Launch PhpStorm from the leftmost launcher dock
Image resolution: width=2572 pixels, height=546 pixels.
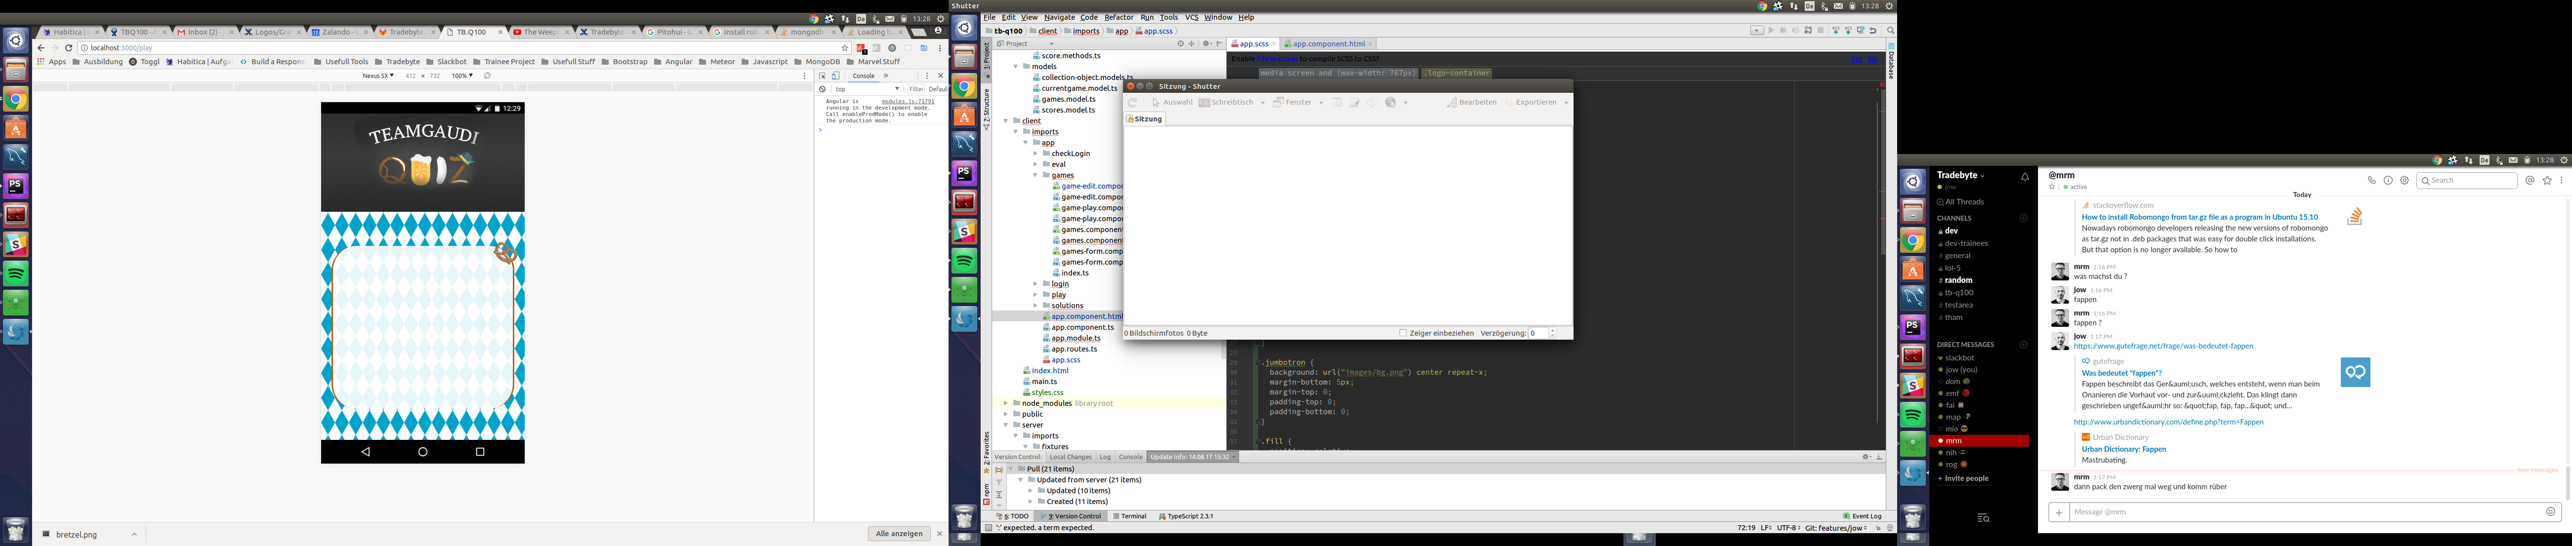pyautogui.click(x=16, y=186)
